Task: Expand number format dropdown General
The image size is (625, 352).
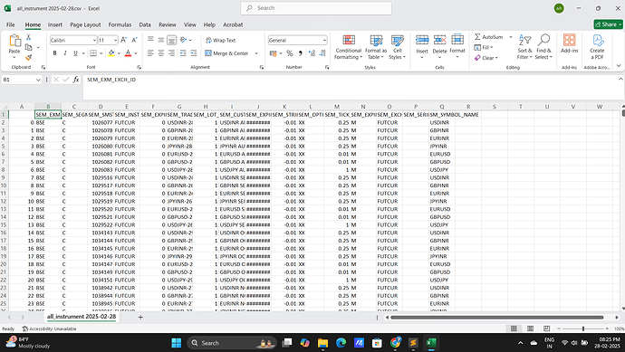Action: (324, 40)
